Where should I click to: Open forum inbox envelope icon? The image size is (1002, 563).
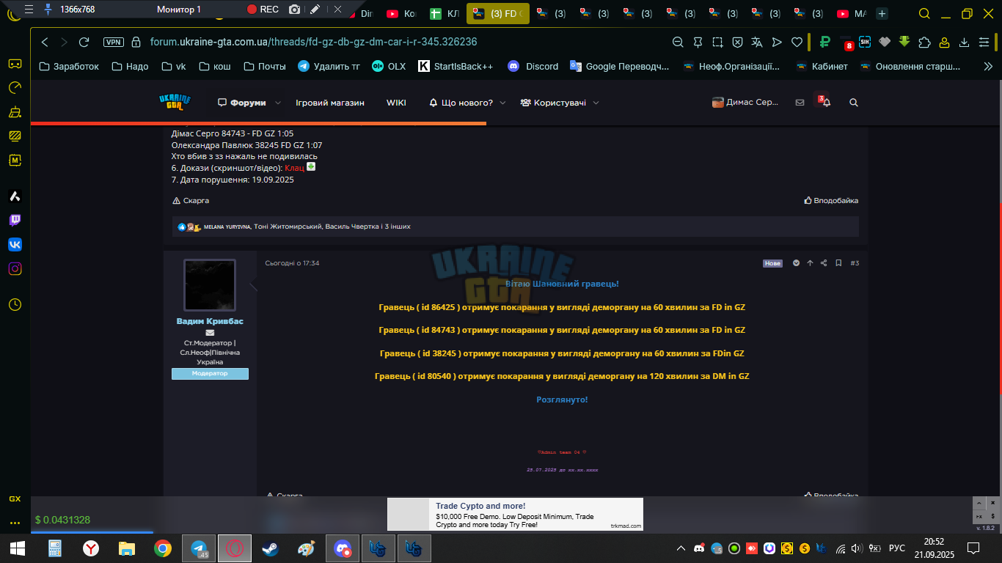pos(800,103)
